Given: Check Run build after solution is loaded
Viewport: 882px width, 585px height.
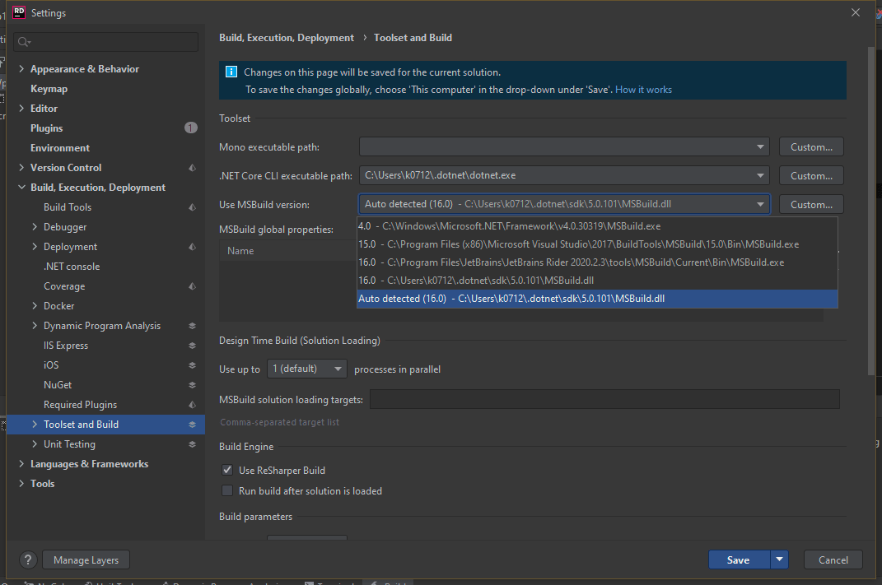Looking at the screenshot, I should pos(227,490).
